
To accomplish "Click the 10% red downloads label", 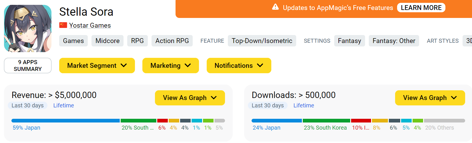I will (x=361, y=128).
